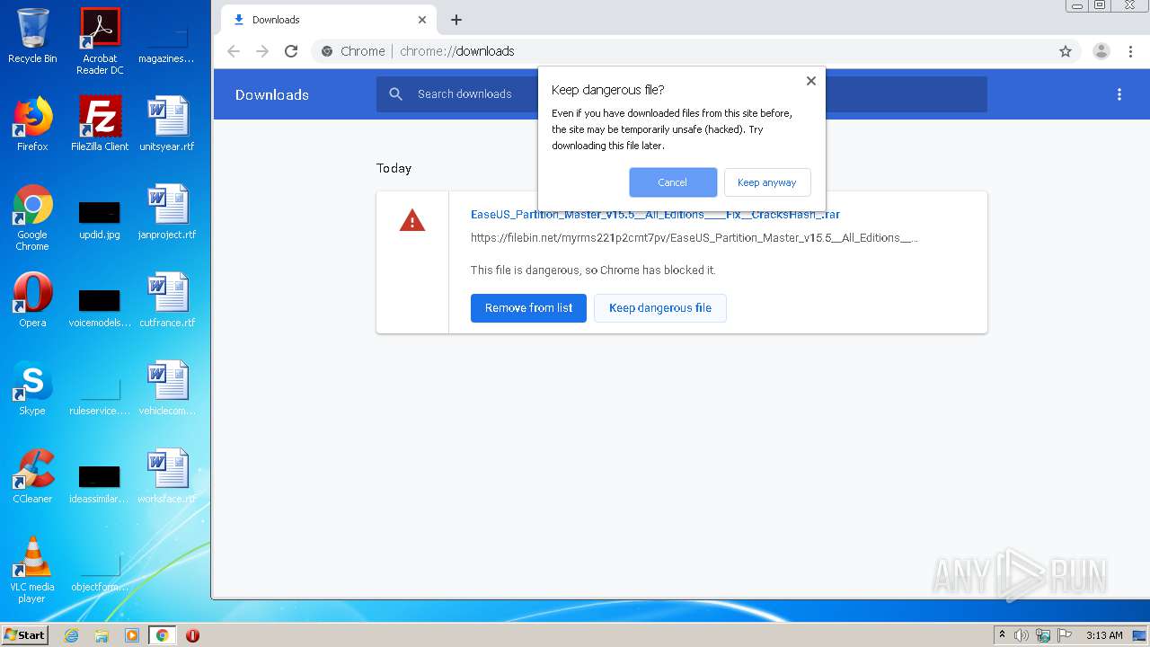The width and height of the screenshot is (1150, 647).
Task: Launch the VLC media player shortcut
Action: click(32, 569)
